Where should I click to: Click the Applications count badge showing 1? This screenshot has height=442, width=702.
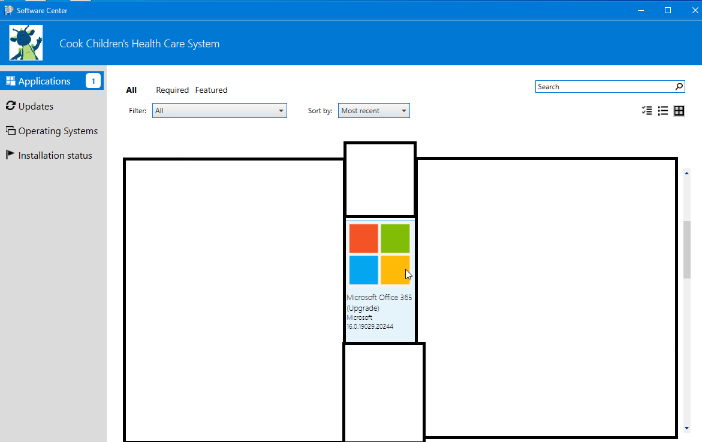point(93,80)
